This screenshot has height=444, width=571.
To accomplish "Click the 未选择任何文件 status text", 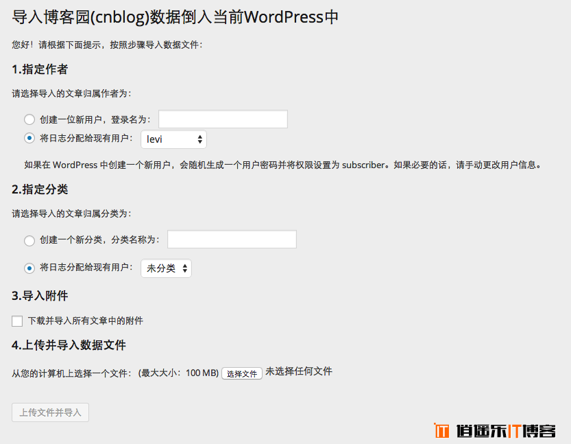I will 299,371.
